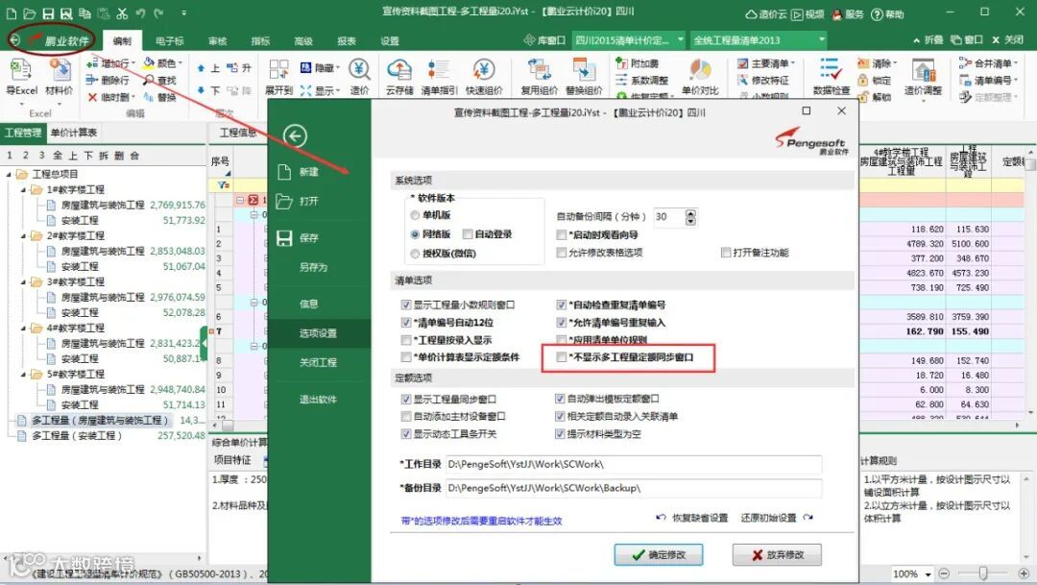Click the new file icon in quick access bar
Image resolution: width=1037 pixels, height=585 pixels.
pos(12,13)
